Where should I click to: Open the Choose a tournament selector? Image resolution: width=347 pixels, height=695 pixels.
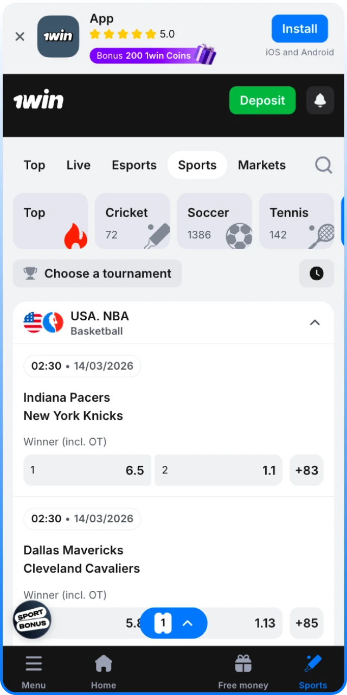tap(97, 273)
